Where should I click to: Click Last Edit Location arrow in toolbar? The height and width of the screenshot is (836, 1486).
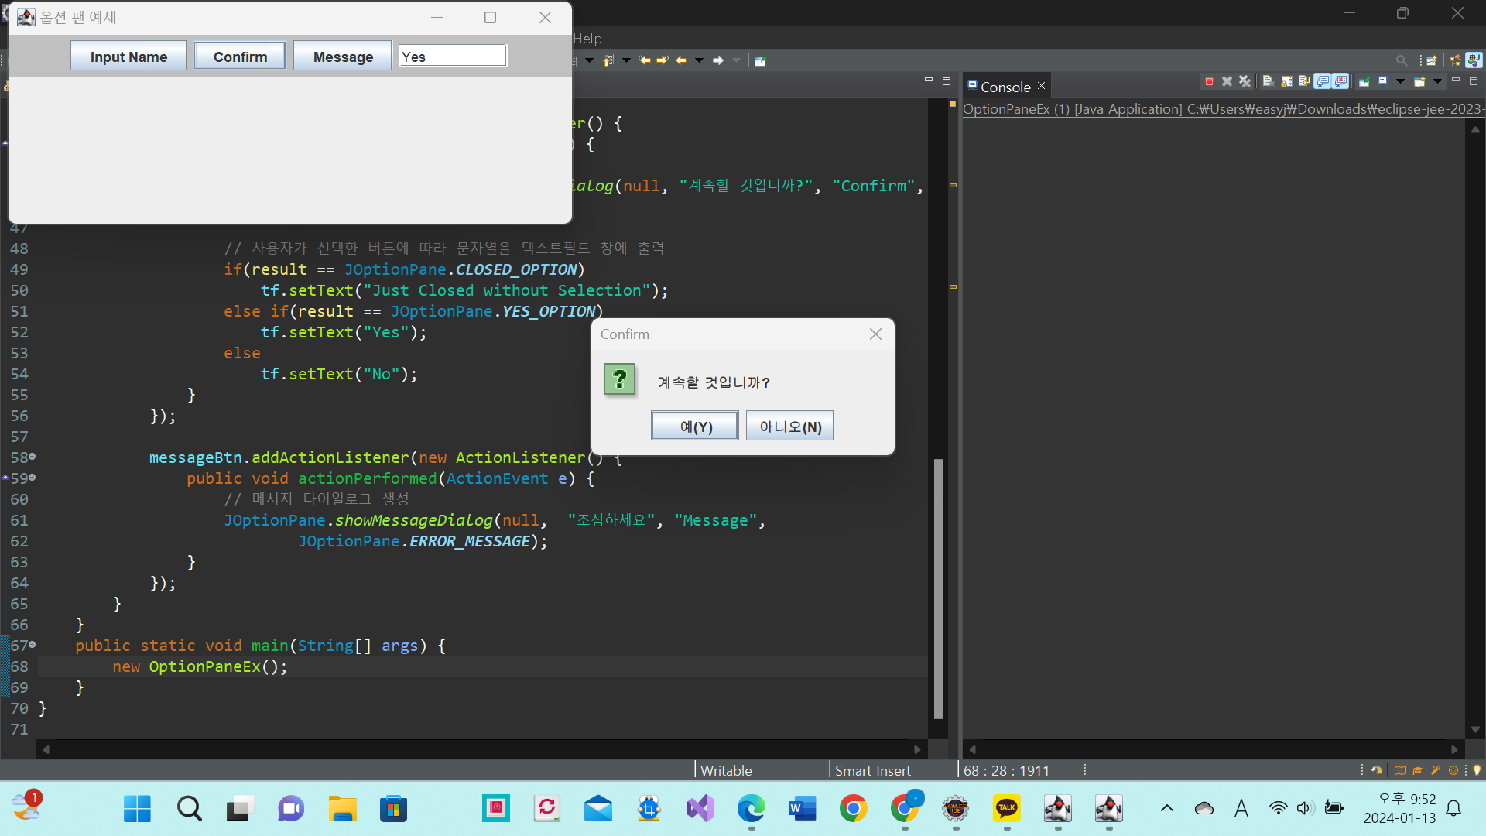coord(645,60)
